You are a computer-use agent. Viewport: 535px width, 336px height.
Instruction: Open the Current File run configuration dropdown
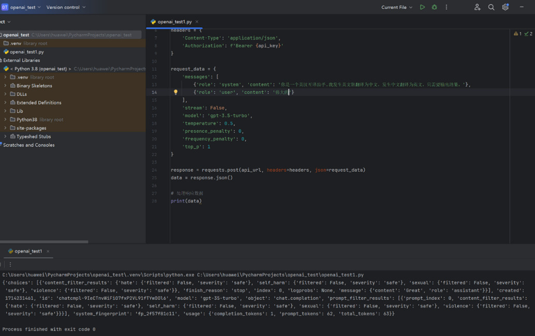[x=397, y=7]
